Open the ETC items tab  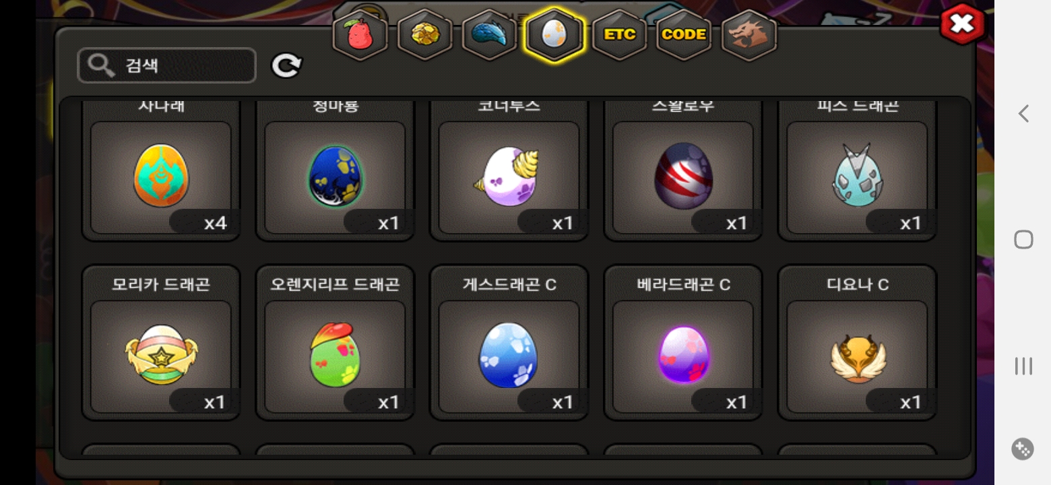(x=619, y=35)
